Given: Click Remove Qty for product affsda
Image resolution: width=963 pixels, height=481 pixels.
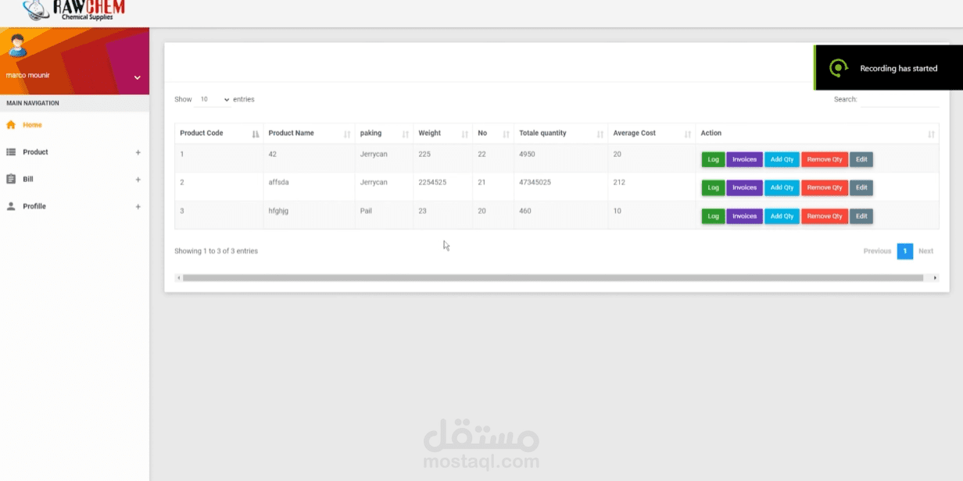Looking at the screenshot, I should pyautogui.click(x=825, y=187).
